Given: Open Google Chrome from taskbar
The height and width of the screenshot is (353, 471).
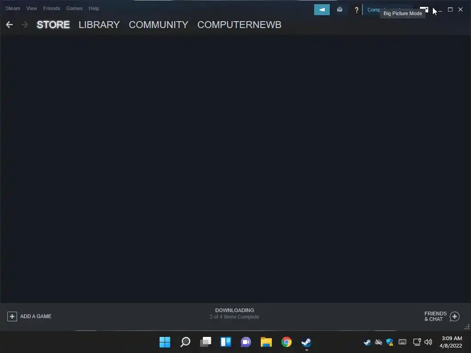Looking at the screenshot, I should click(286, 342).
